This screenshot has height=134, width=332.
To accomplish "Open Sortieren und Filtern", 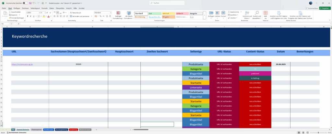I will (247, 15).
